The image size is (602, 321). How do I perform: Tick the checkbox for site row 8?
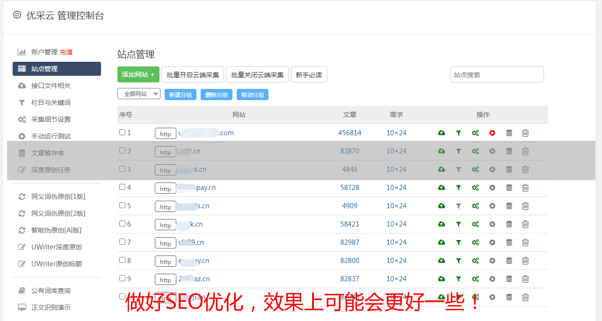coord(122,260)
